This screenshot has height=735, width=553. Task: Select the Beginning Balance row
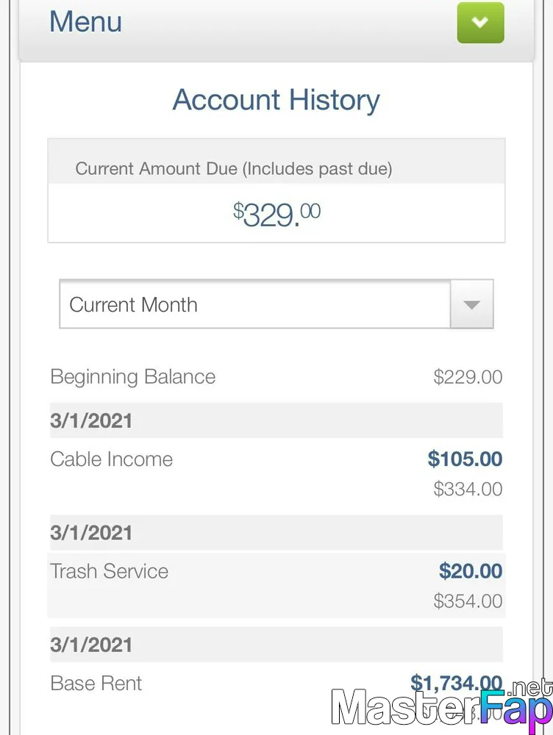pyautogui.click(x=276, y=377)
